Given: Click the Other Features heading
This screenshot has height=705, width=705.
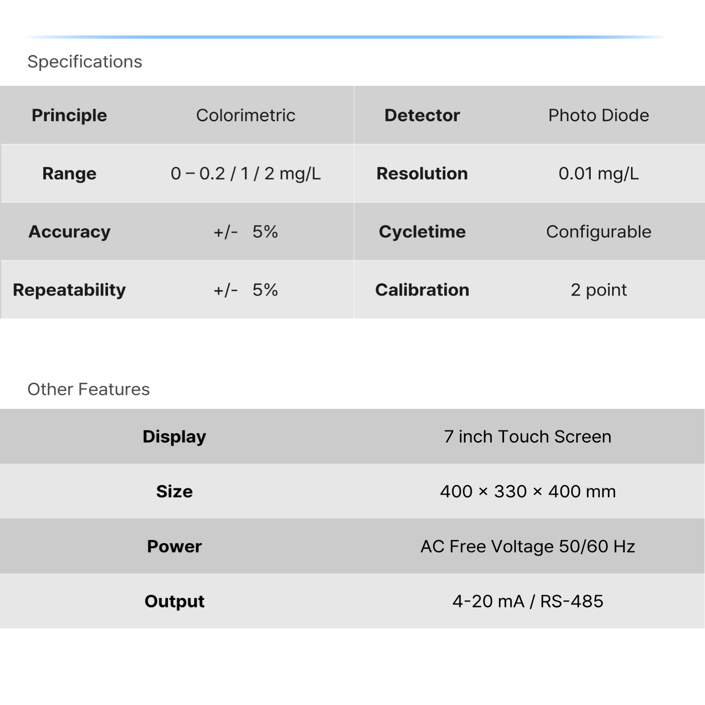Looking at the screenshot, I should [88, 389].
